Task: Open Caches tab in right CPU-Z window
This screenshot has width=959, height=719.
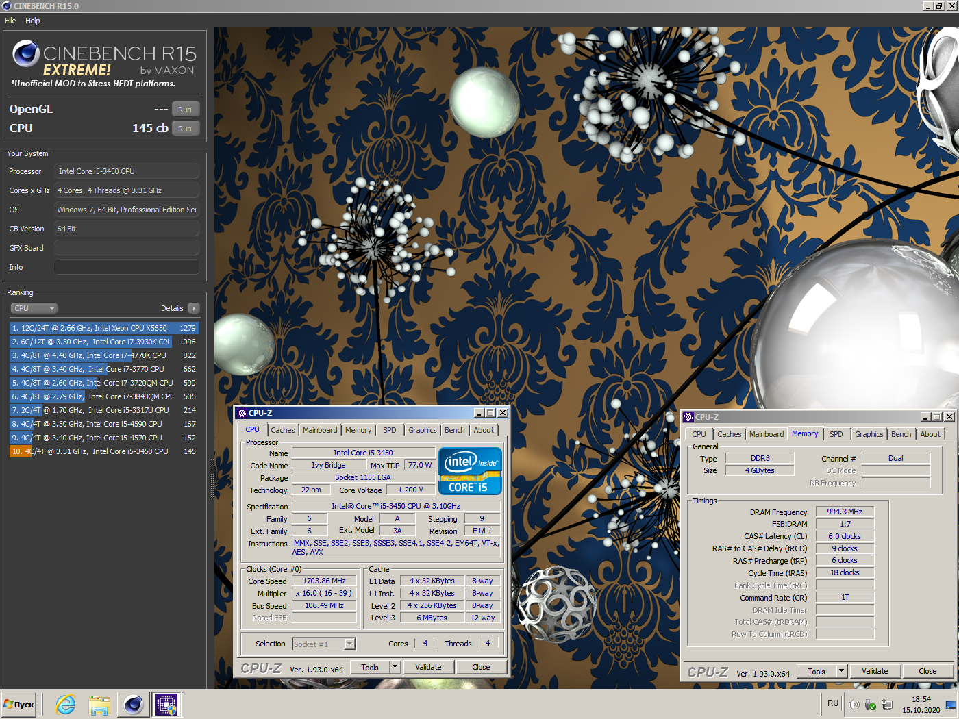Action: [730, 434]
